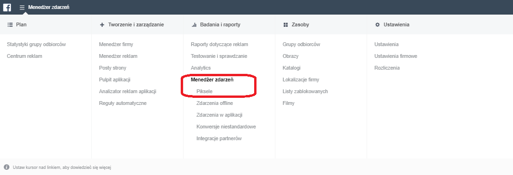Open Piksele under Menedżer zdarzeń
513x175 pixels.
(x=204, y=91)
